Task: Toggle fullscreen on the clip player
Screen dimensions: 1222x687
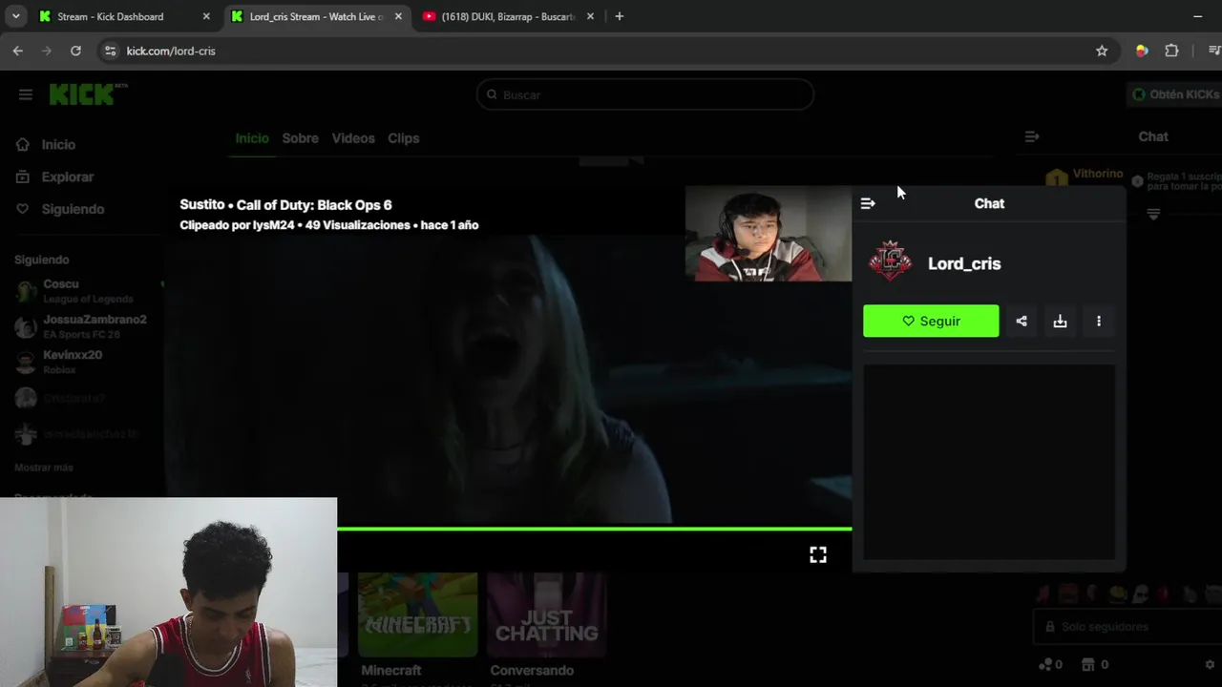Action: 818,554
